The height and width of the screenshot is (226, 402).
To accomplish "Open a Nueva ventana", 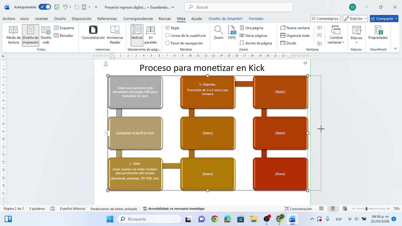I will (295, 28).
